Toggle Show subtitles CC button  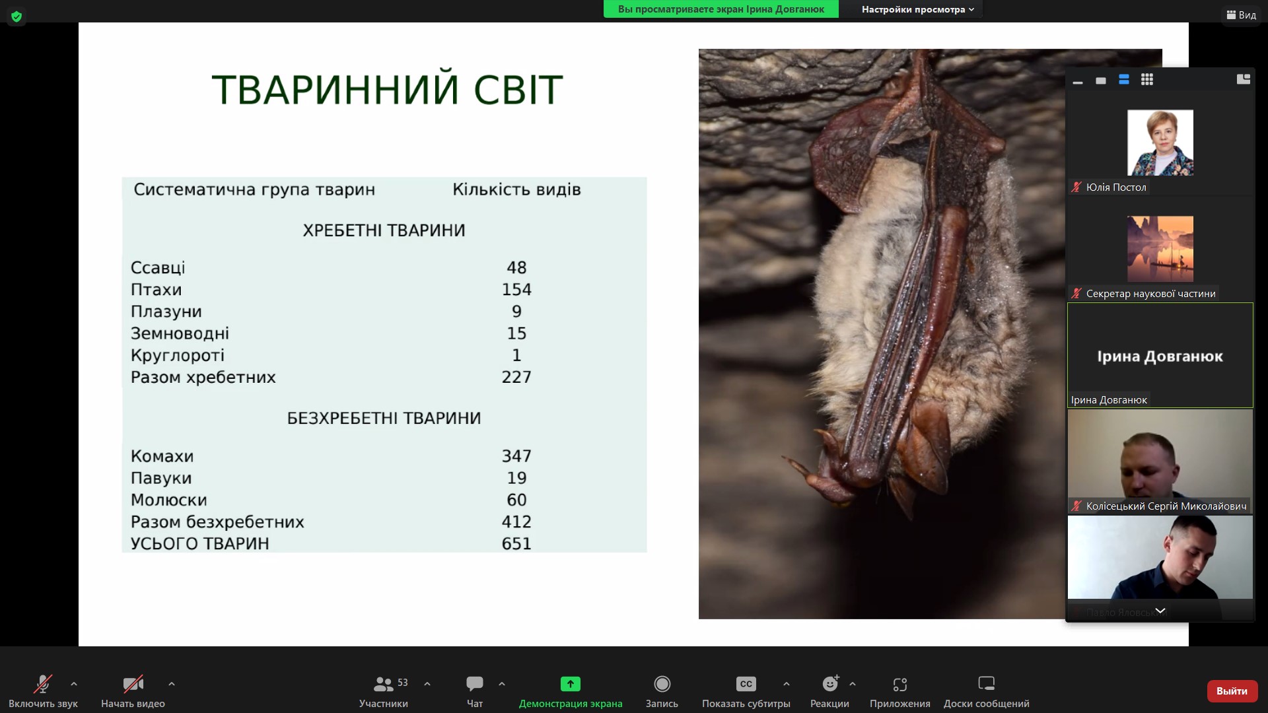[746, 684]
